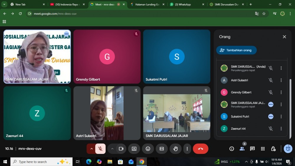Start screen sharing with present button
The width and height of the screenshot is (295, 166).
[x=134, y=149]
